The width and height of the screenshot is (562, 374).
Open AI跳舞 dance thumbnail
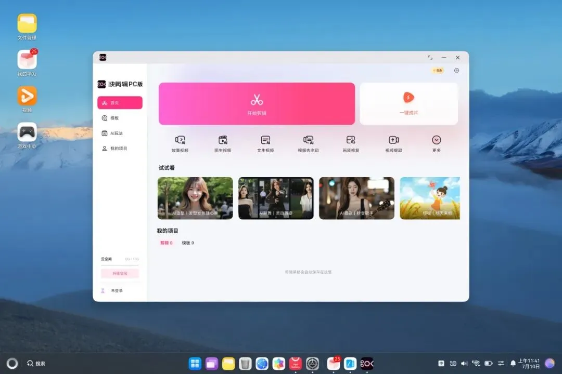[276, 198]
